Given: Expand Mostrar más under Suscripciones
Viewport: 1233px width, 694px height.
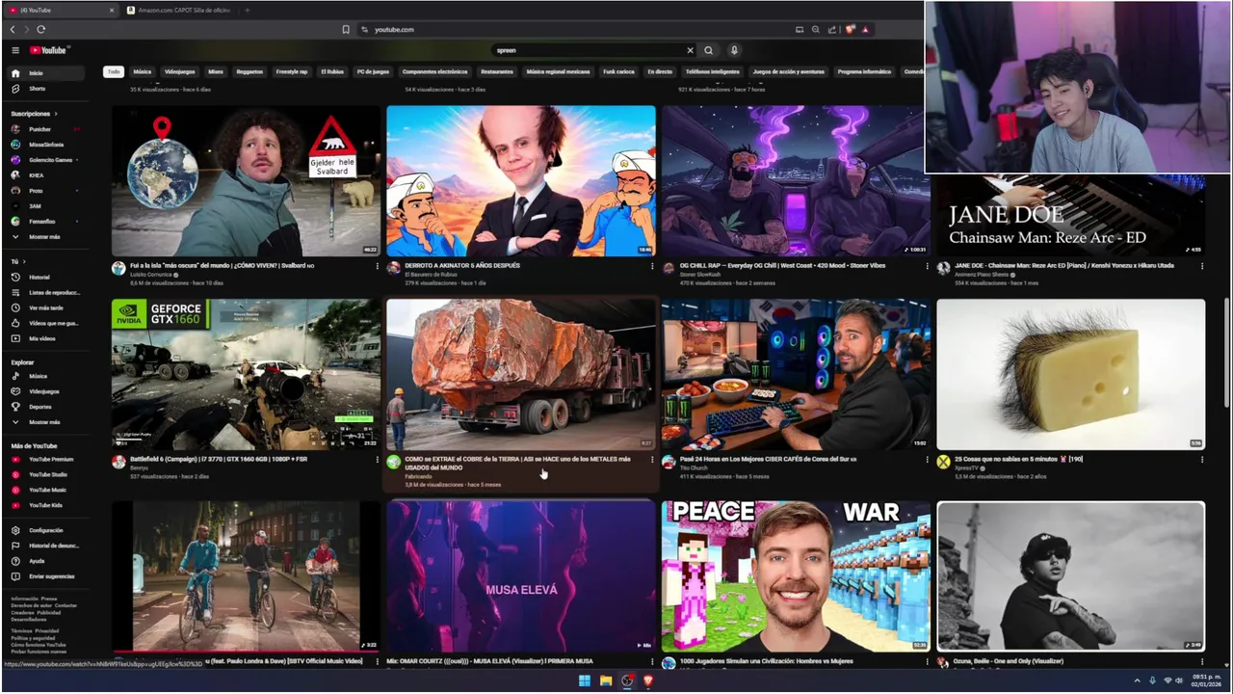Looking at the screenshot, I should tap(45, 236).
